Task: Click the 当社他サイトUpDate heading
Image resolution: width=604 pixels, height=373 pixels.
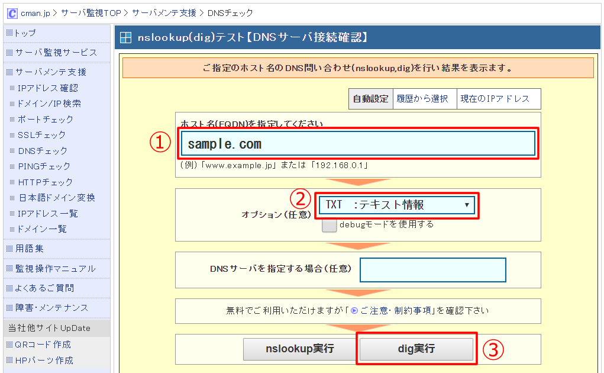Action: [49, 329]
